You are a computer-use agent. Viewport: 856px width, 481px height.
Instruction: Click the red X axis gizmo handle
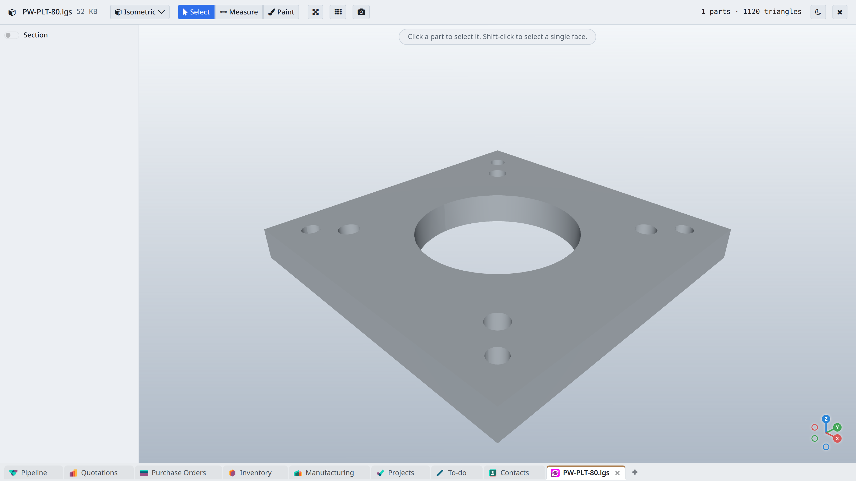point(837,439)
